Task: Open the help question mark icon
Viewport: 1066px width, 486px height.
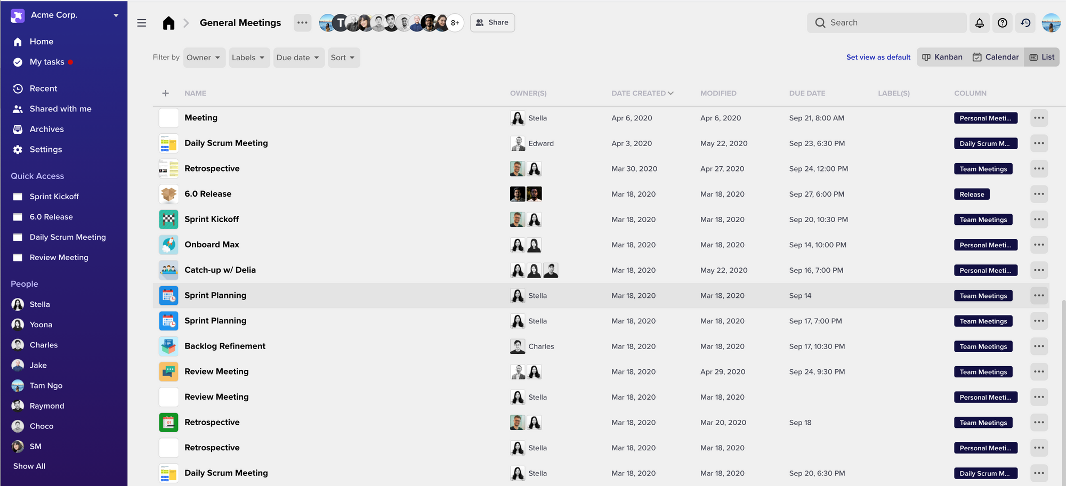Action: click(1003, 23)
